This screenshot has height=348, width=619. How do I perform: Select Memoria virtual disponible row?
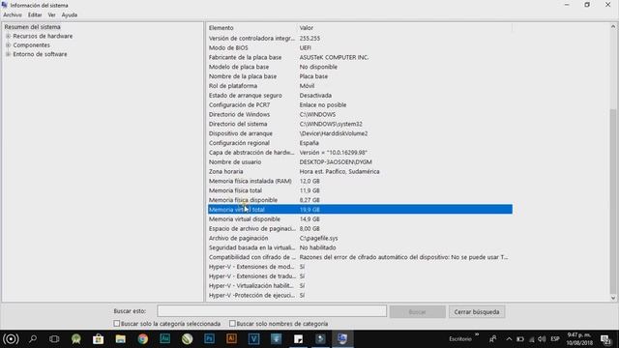coord(360,219)
